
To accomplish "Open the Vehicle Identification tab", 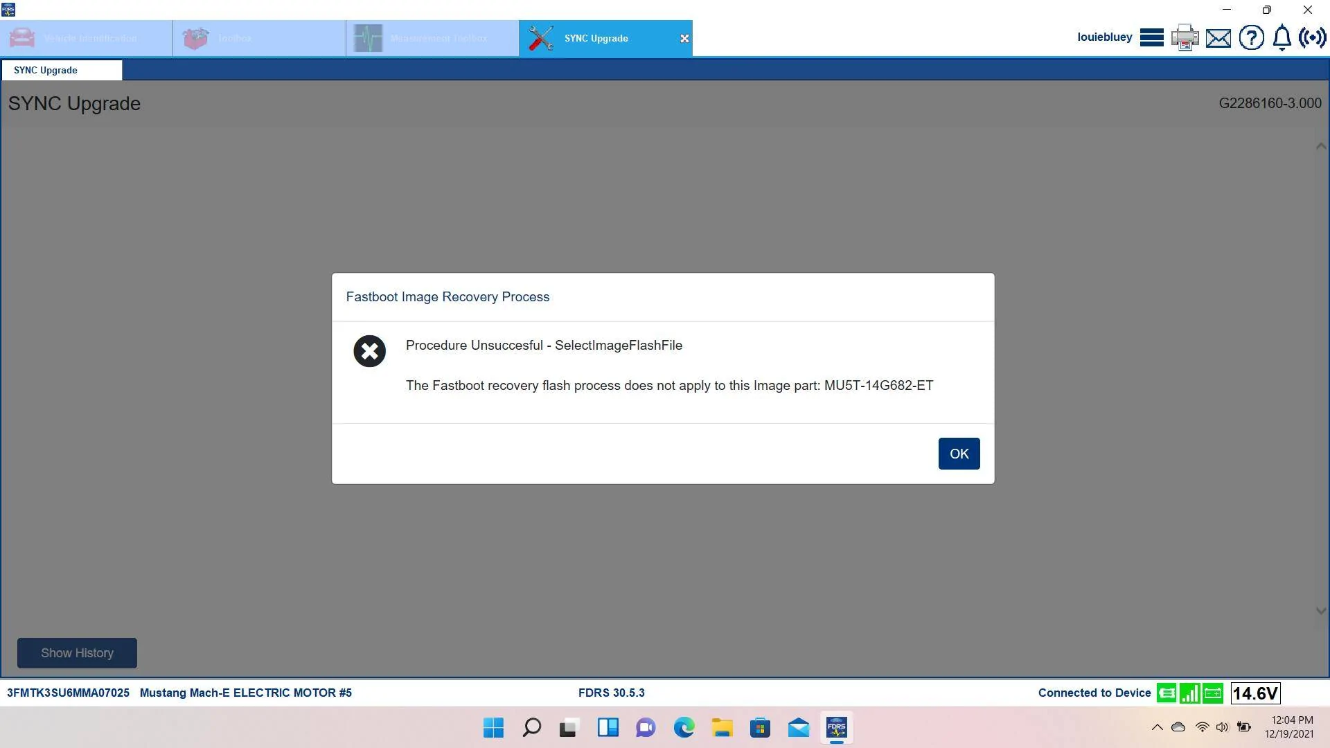I will (x=87, y=38).
